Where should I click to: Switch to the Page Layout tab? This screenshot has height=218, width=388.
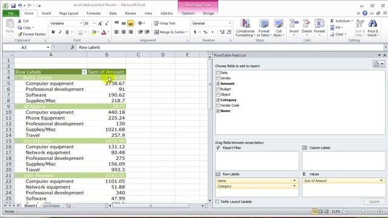[x=69, y=13]
